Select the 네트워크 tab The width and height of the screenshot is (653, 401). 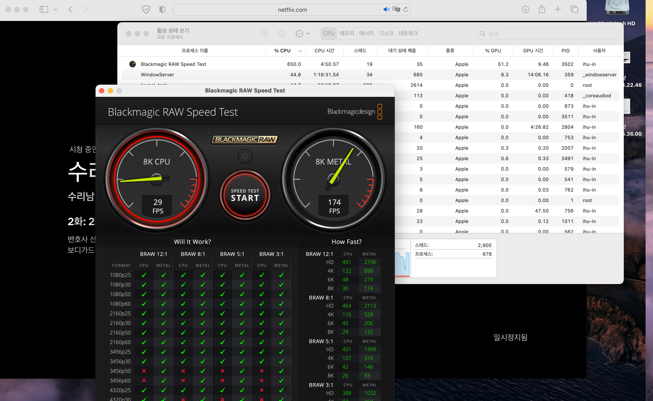coord(408,34)
